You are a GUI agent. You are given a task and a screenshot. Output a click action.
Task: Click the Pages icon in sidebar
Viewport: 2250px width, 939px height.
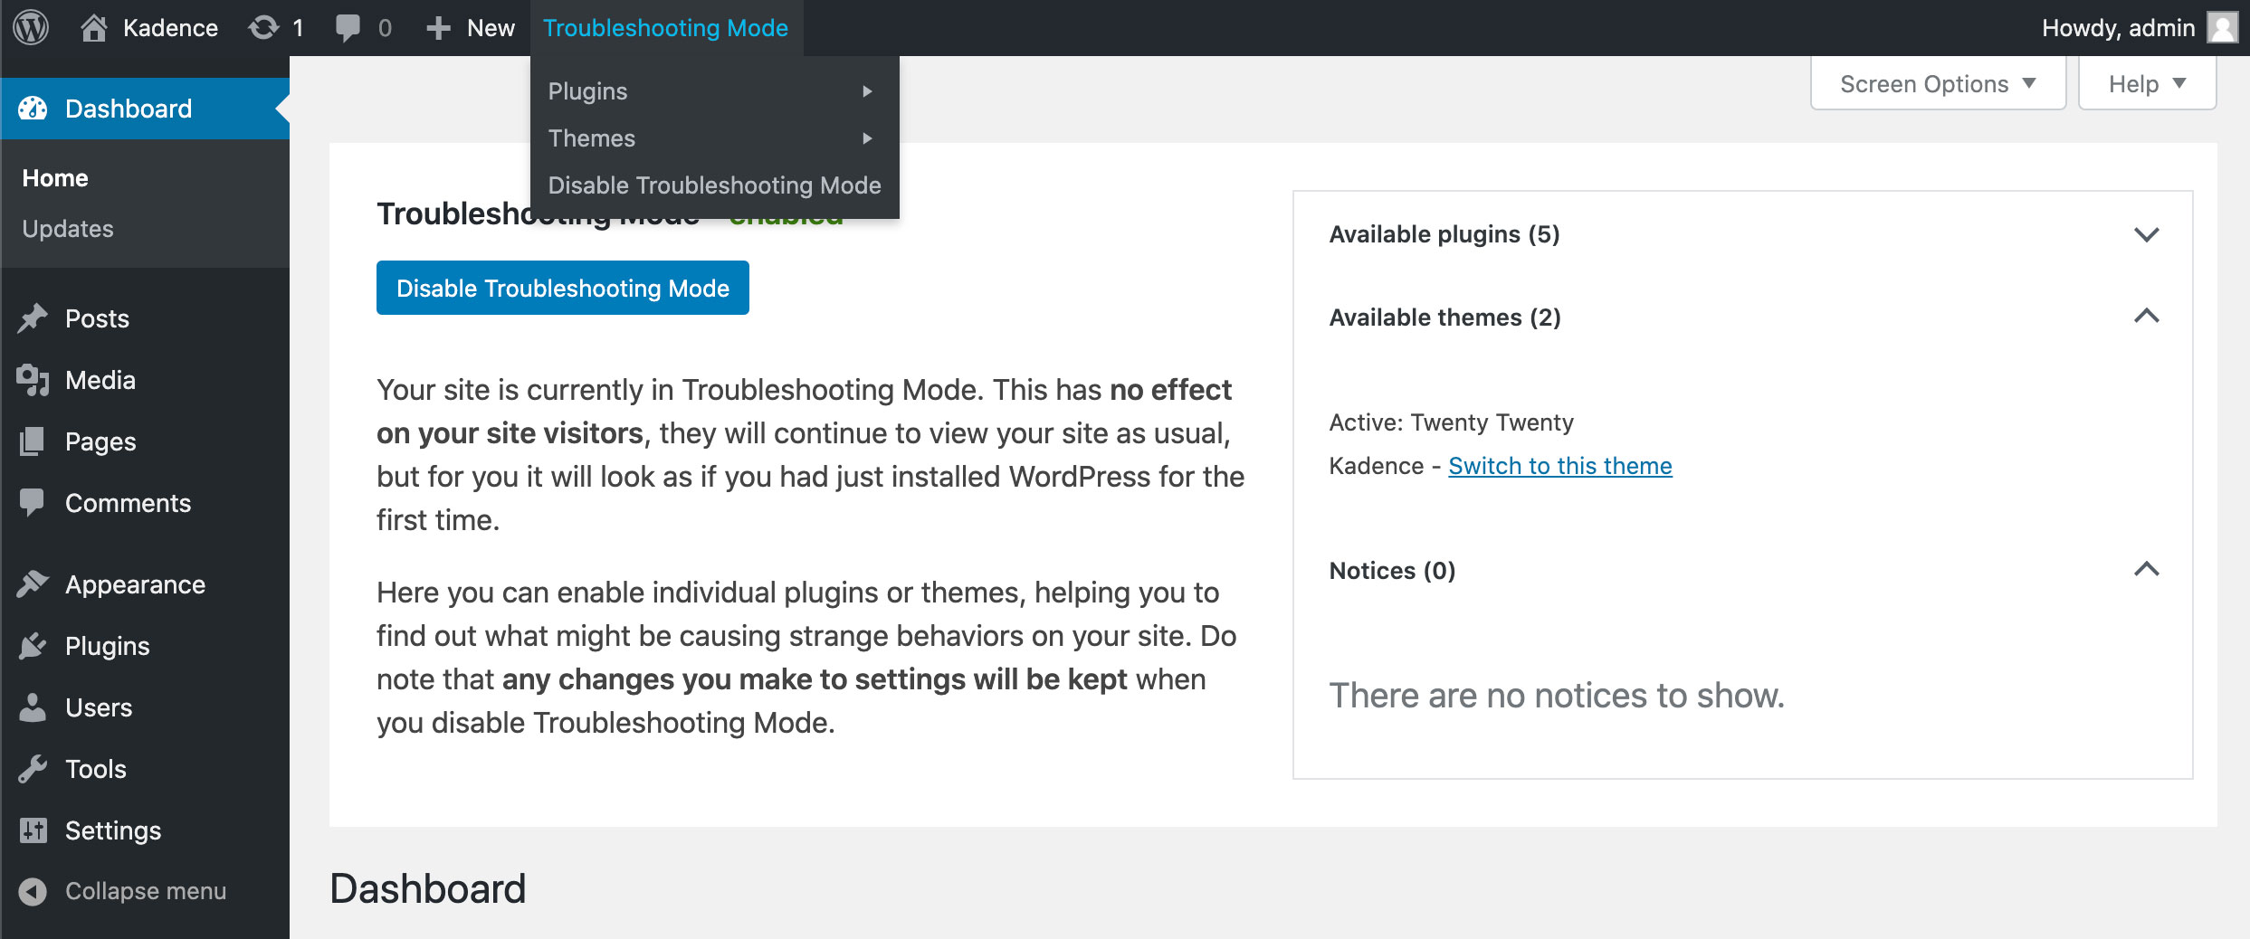pyautogui.click(x=33, y=441)
